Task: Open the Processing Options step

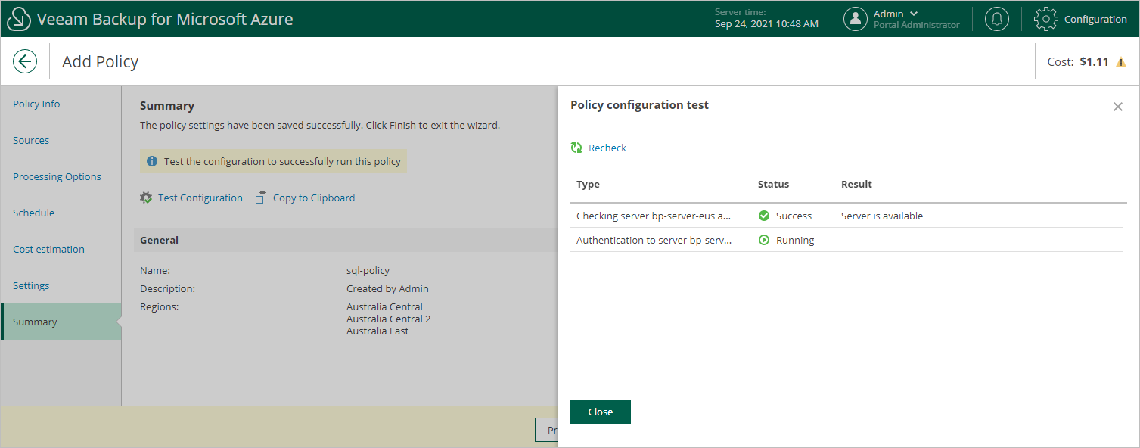Action: click(57, 176)
